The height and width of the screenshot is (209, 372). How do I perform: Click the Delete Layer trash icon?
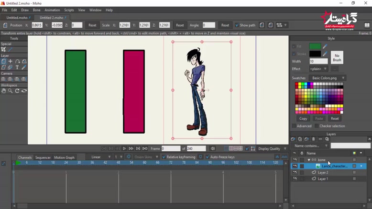313,139
